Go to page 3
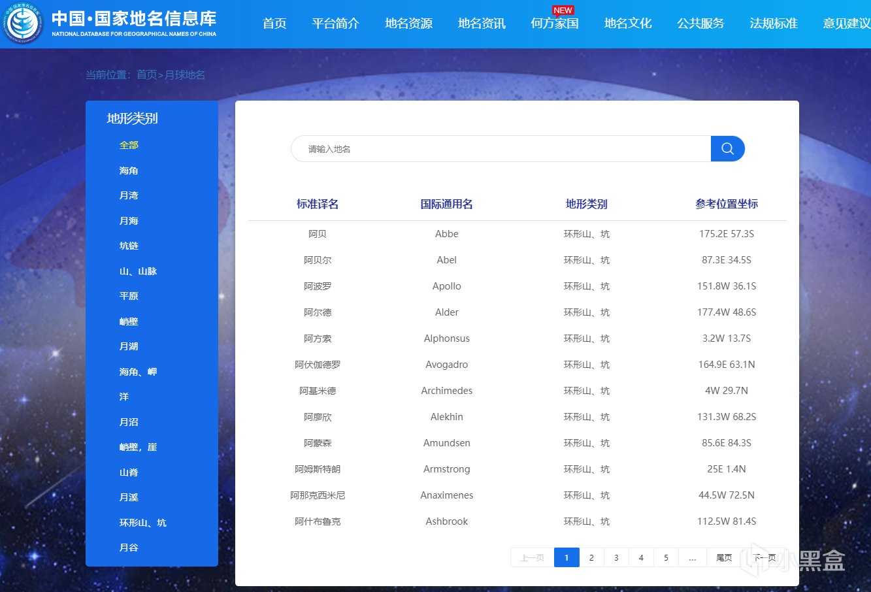871x592 pixels. tap(616, 557)
